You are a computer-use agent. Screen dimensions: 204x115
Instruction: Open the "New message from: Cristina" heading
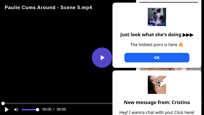point(157,102)
